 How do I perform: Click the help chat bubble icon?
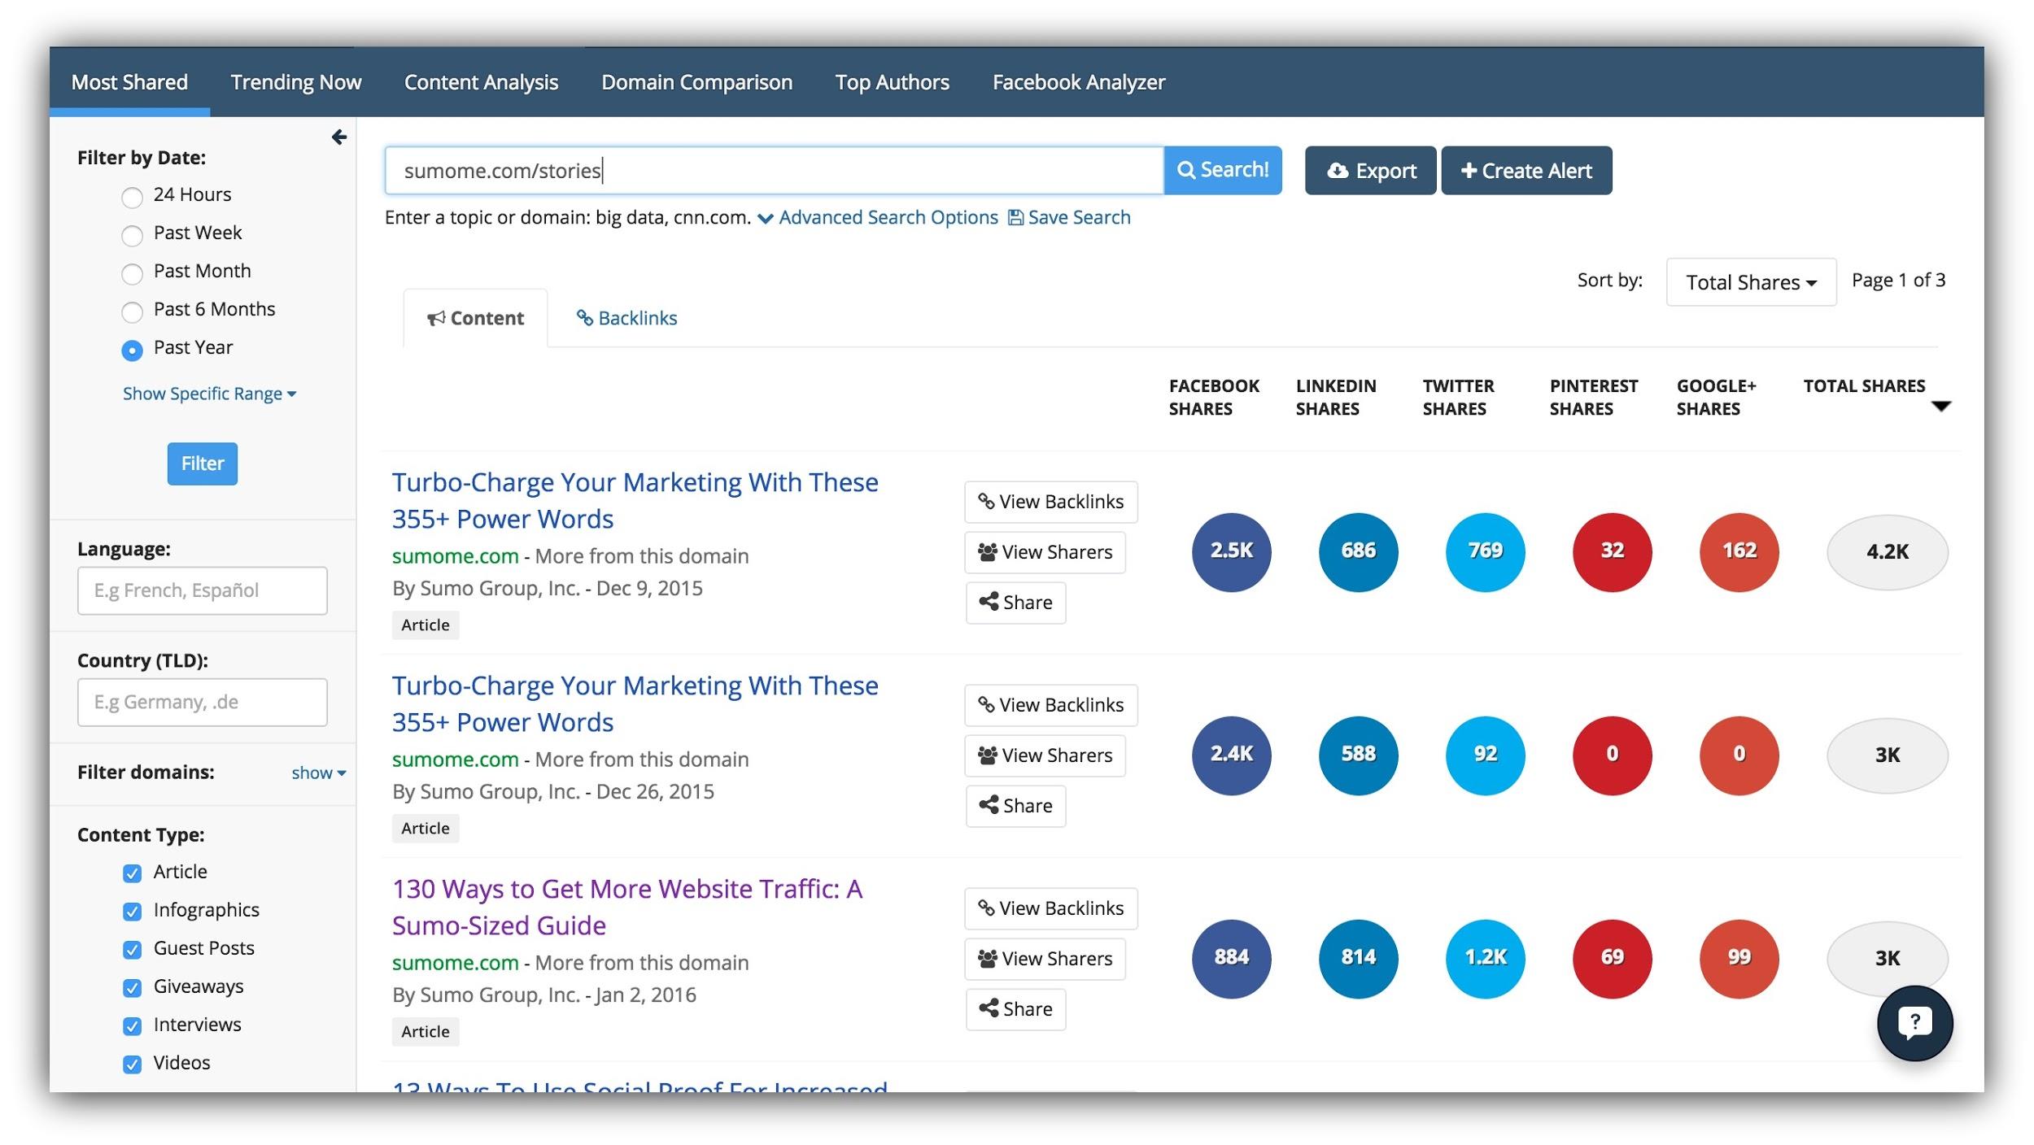(x=1914, y=1023)
